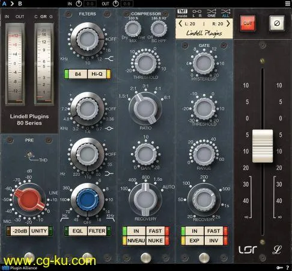The width and height of the screenshot is (292, 271).
Task: Go to next TMT channel with right chevron
Action: point(228,23)
